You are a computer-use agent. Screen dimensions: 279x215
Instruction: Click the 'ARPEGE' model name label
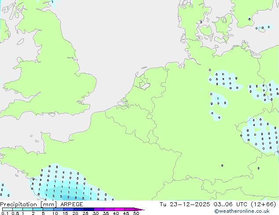(x=72, y=204)
